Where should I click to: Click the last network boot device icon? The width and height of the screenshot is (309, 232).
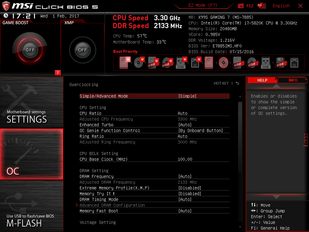pyautogui.click(x=294, y=63)
